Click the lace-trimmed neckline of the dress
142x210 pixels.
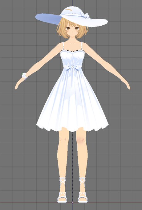point(72,51)
